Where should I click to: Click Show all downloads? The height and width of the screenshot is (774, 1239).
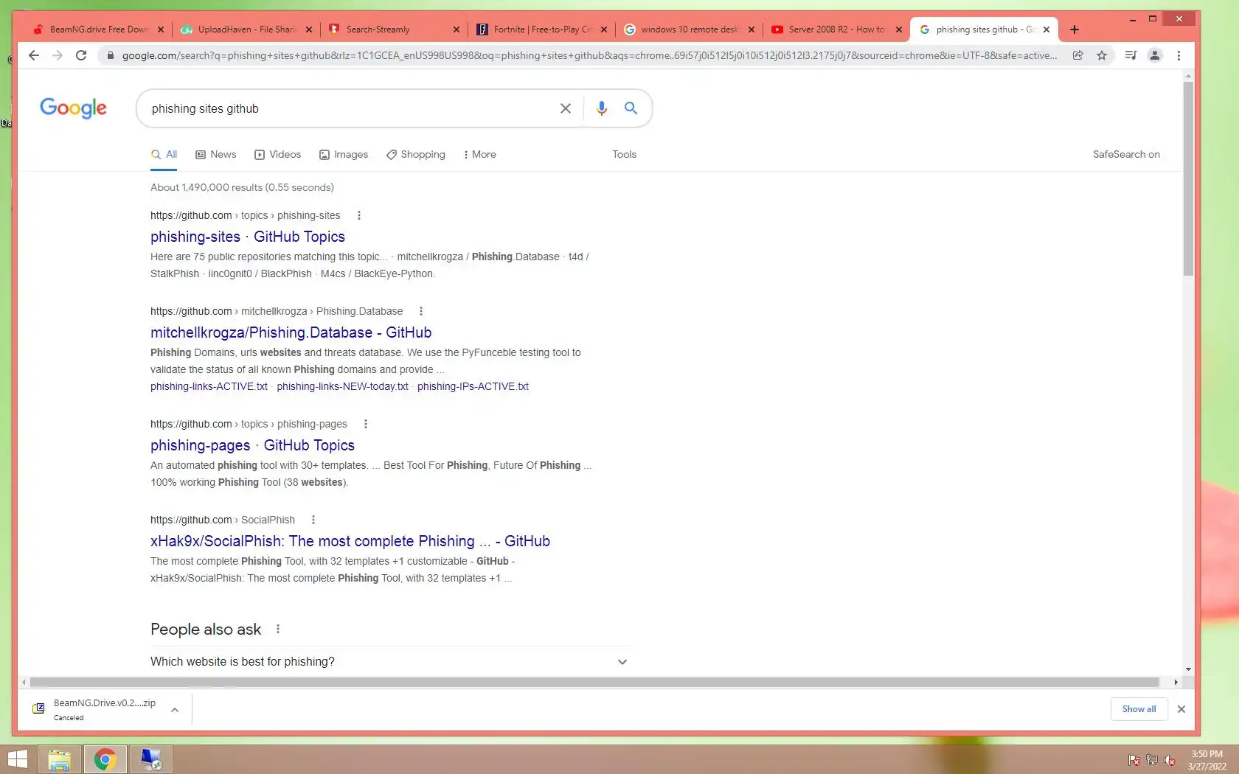click(x=1139, y=709)
